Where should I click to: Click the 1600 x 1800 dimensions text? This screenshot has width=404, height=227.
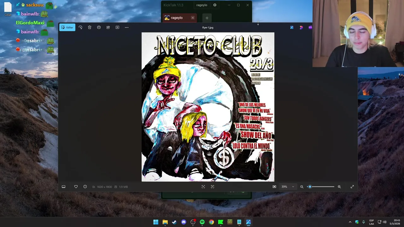pyautogui.click(x=104, y=187)
